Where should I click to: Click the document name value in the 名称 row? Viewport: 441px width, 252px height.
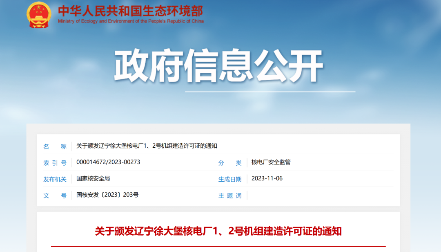click(147, 146)
